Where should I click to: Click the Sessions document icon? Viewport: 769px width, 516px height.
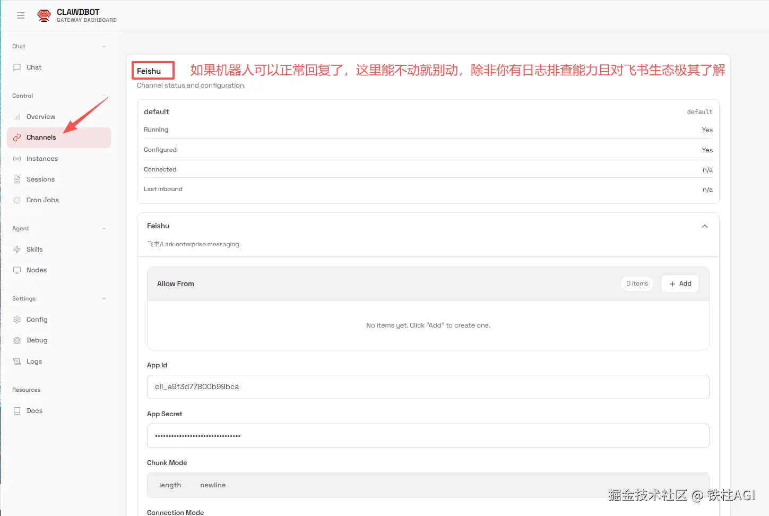tap(17, 179)
